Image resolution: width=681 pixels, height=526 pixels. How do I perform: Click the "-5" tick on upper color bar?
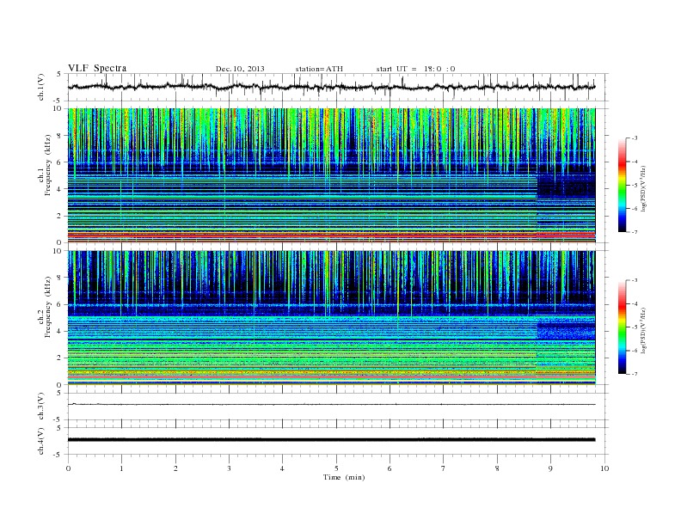click(x=635, y=186)
